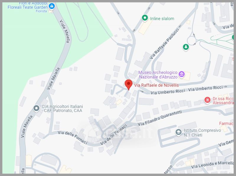Click the red location pin marker
Screen dimensions: 236x176
point(129,85)
